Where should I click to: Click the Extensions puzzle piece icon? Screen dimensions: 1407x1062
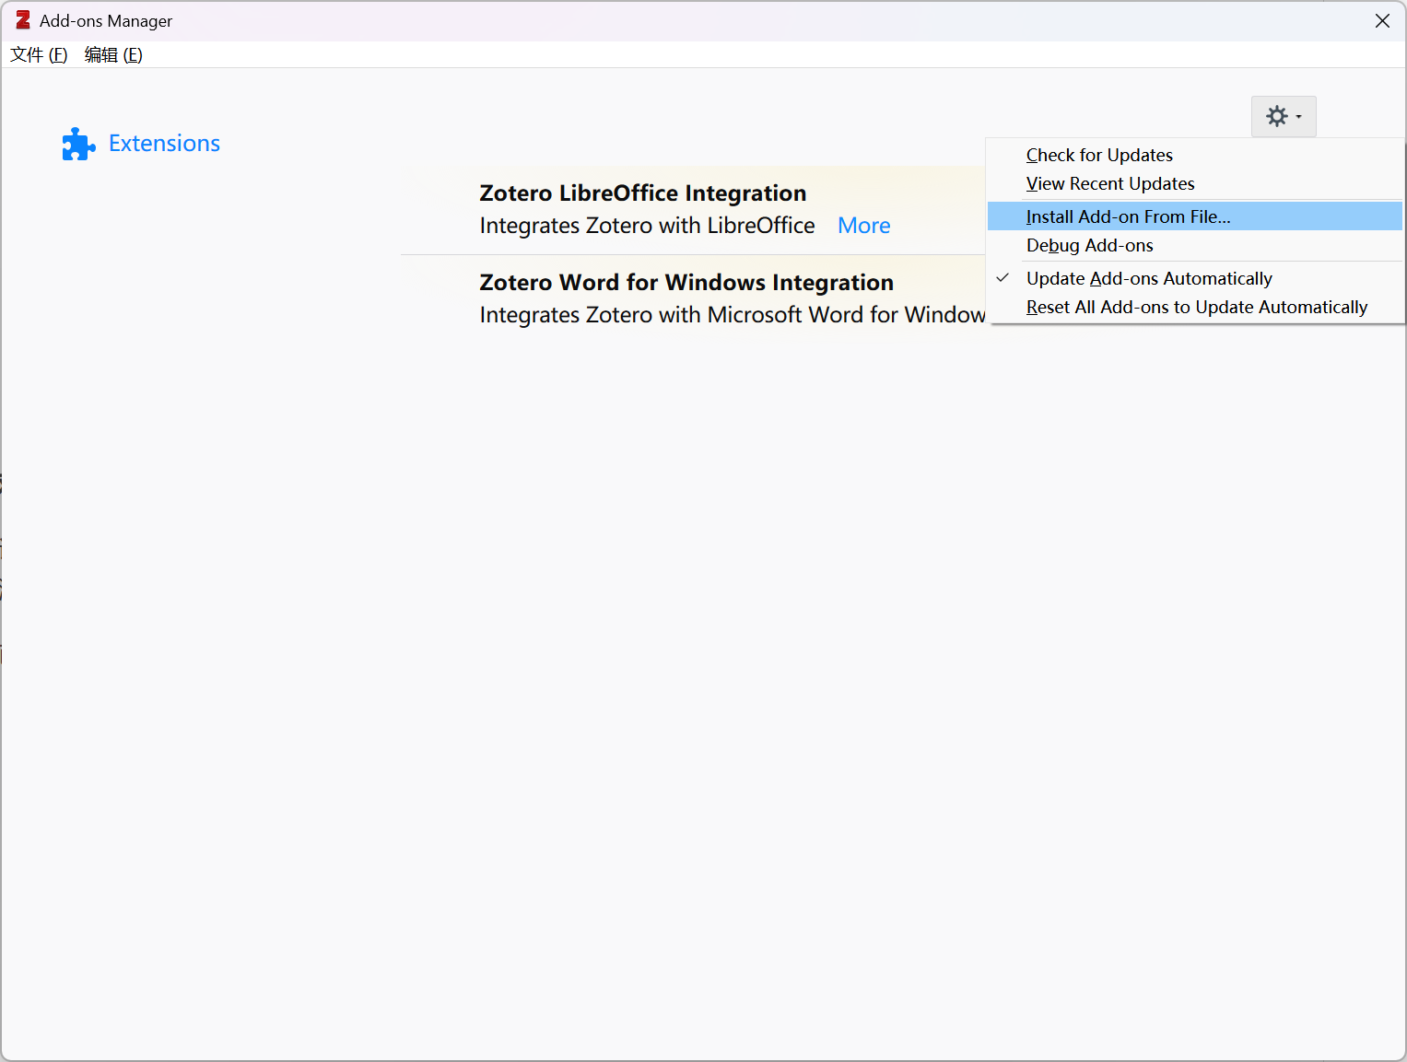(x=78, y=144)
